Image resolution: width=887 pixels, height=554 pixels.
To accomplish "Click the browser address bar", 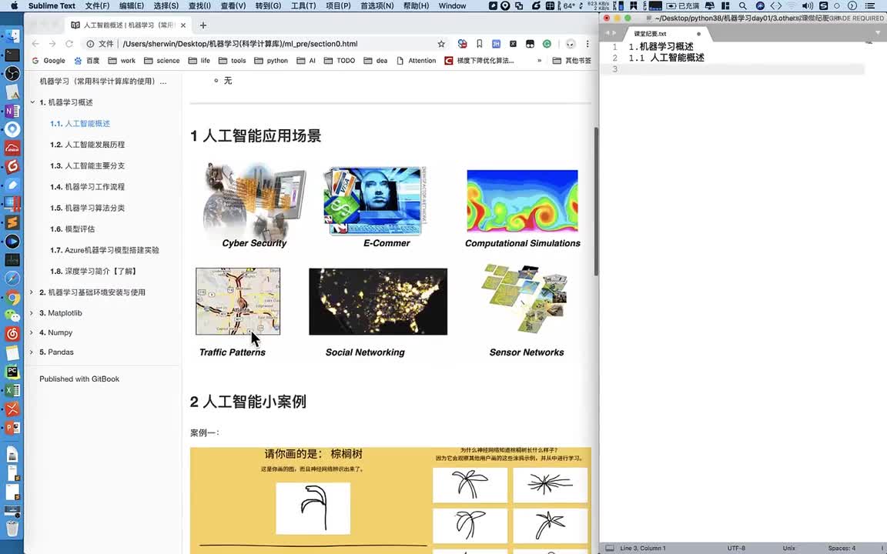I will (x=262, y=44).
